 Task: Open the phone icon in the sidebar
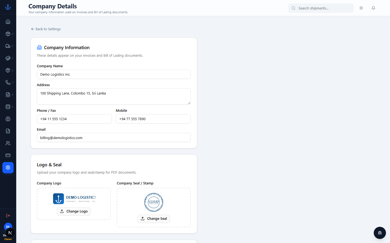[x=8, y=82]
